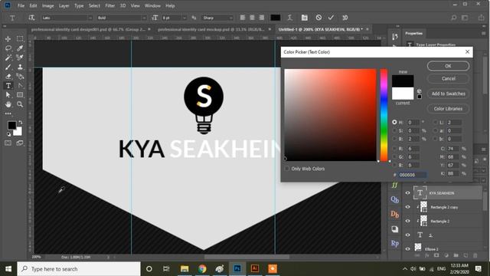
Task: Toggle visibility of Ellipse 2 layer
Action: 407,248
